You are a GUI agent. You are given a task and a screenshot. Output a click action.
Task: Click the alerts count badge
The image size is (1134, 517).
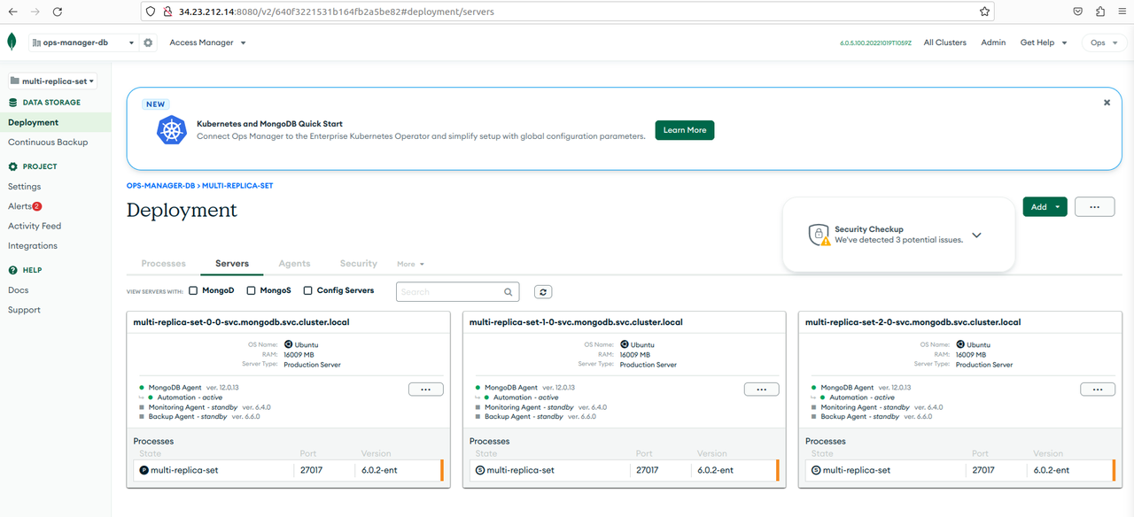tap(37, 206)
